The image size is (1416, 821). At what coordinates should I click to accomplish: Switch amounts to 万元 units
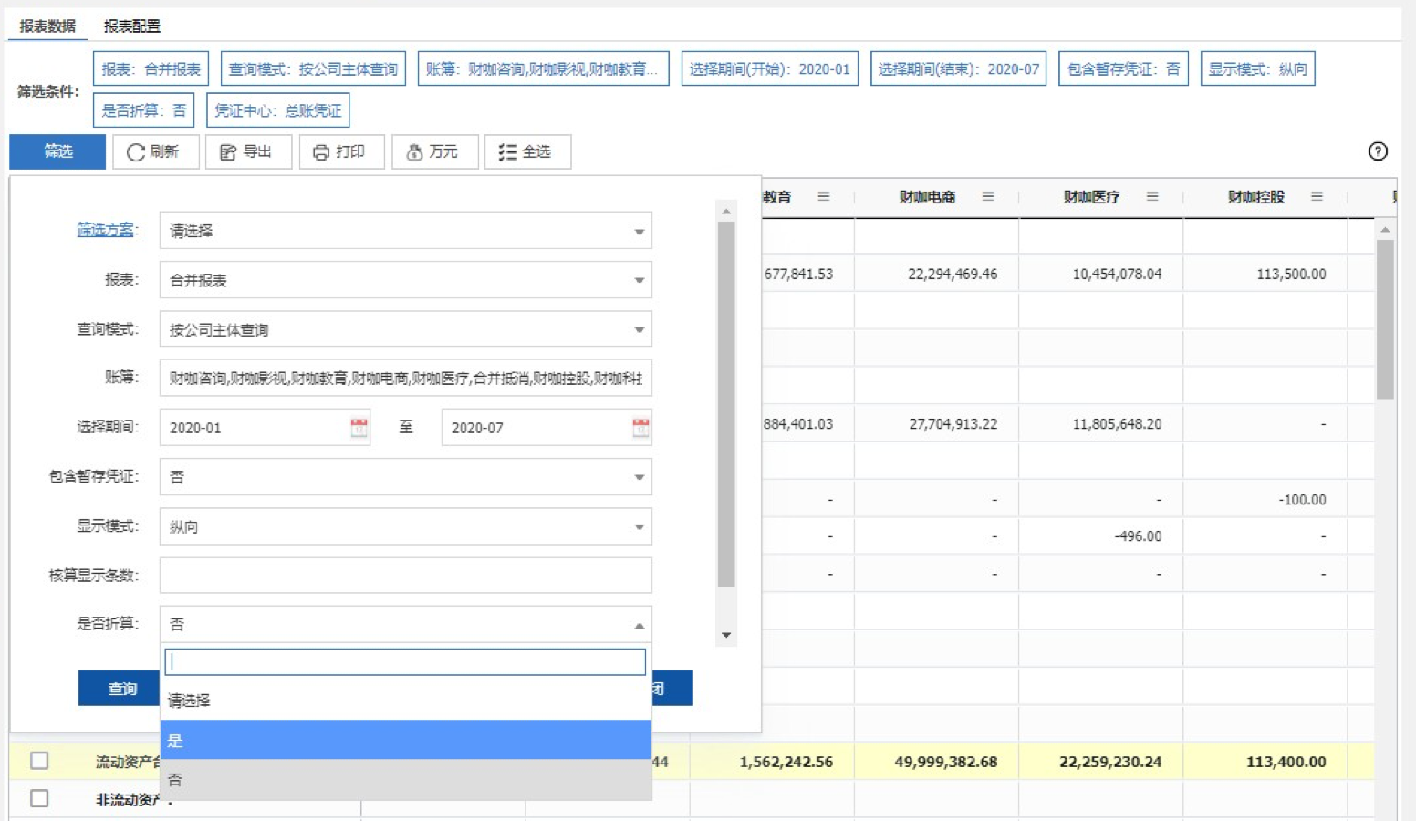pos(434,151)
